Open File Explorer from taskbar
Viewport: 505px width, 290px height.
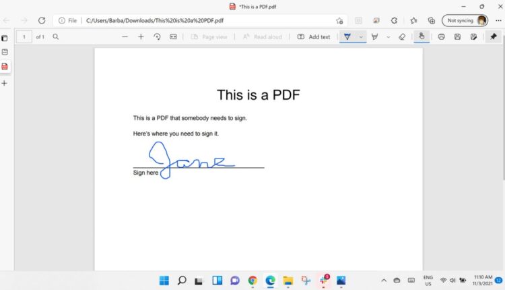288,281
